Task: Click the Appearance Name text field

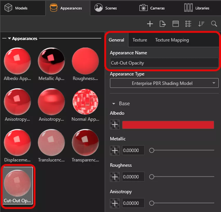Action: [x=164, y=63]
